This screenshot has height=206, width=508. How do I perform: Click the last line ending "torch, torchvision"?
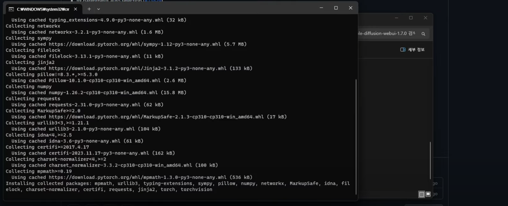coord(109,189)
